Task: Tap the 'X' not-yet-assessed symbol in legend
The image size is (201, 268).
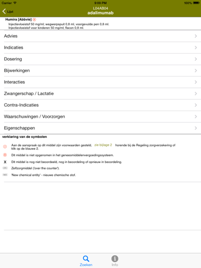Action: [x=5, y=162]
